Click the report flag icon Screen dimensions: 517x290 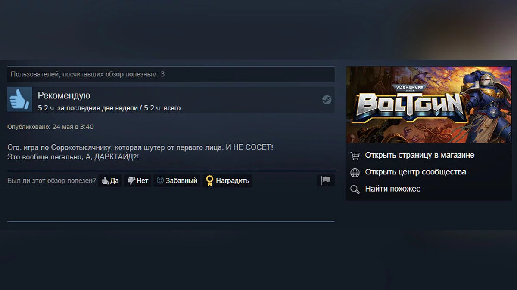pos(325,180)
